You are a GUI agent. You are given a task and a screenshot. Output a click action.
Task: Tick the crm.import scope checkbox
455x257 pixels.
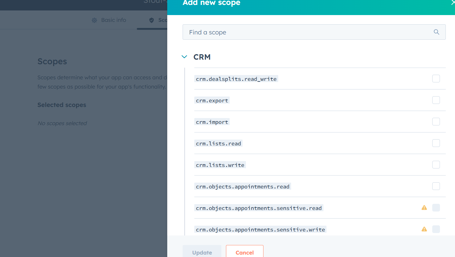(436, 122)
